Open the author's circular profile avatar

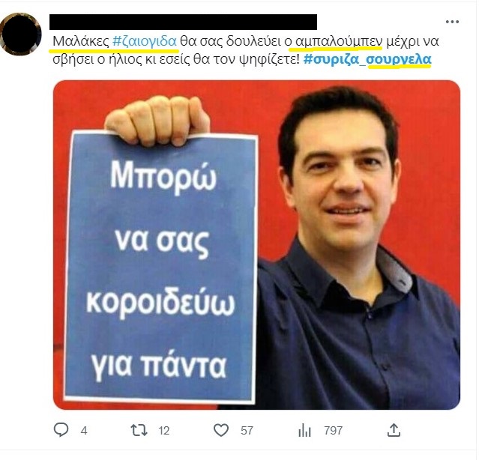pos(20,34)
